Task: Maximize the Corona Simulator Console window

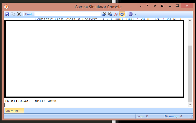Action: [177, 6]
